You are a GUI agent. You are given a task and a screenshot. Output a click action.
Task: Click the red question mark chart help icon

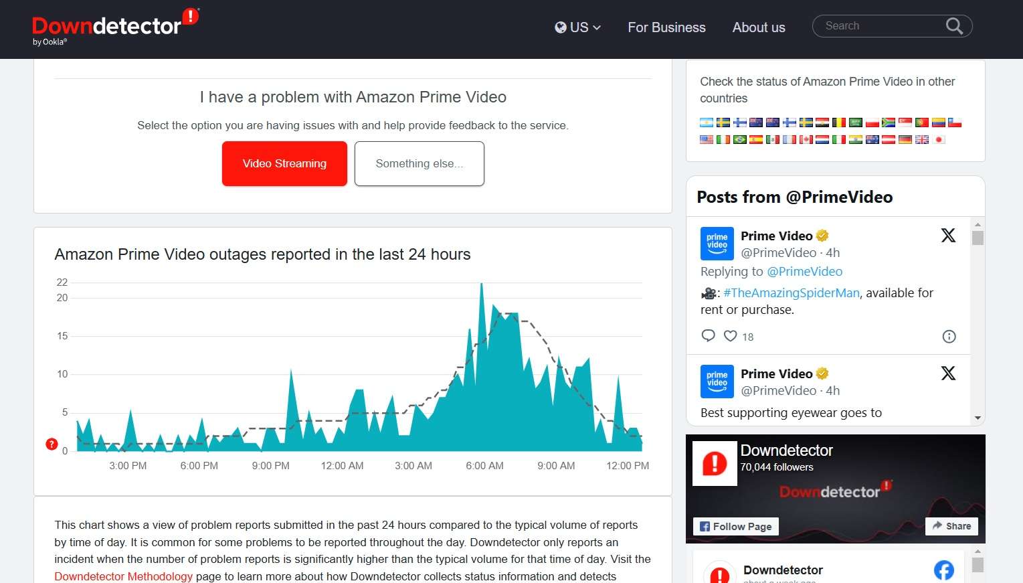point(52,444)
